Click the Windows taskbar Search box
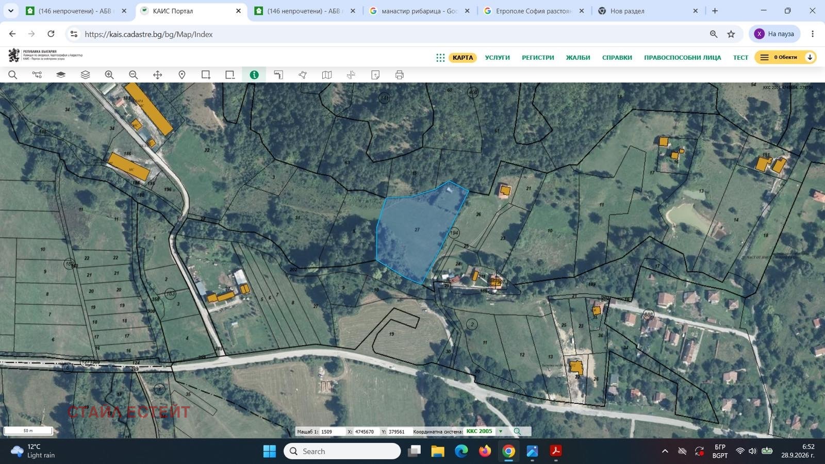 coord(342,452)
